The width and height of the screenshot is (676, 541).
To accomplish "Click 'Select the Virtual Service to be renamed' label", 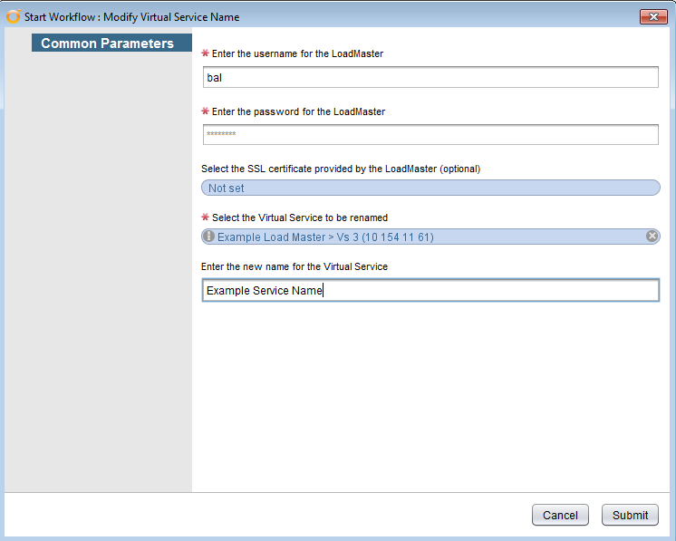I will pyautogui.click(x=300, y=217).
